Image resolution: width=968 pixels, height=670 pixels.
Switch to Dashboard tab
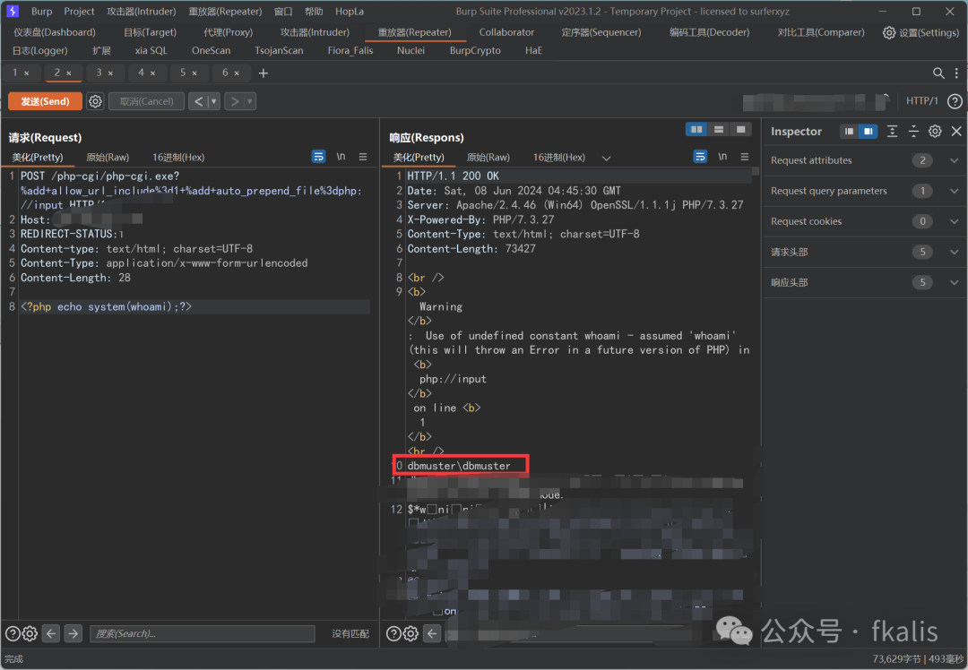pos(55,32)
